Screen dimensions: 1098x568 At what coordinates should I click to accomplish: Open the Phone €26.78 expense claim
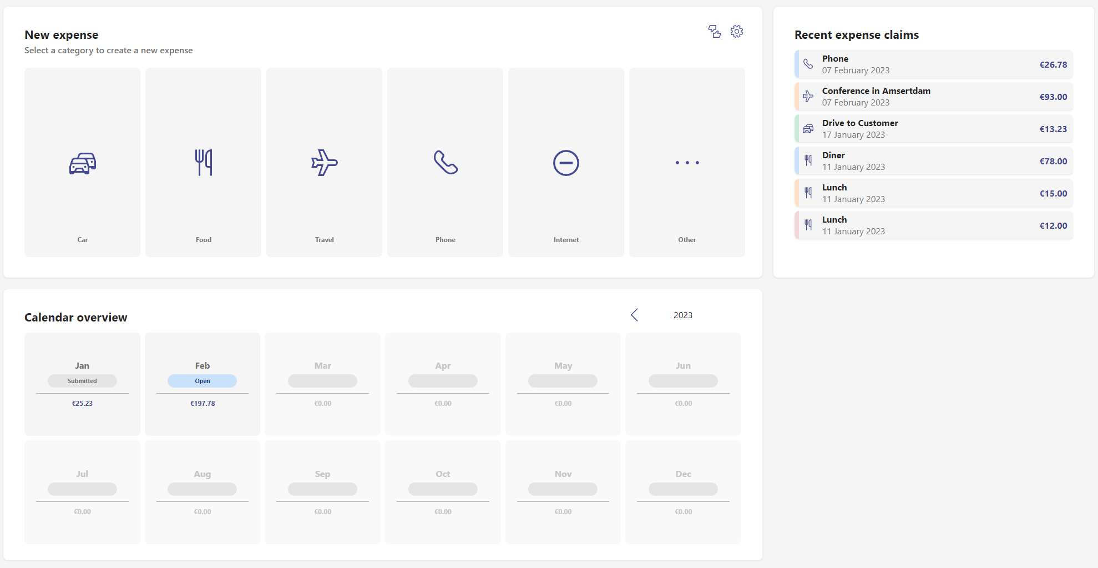pos(933,64)
